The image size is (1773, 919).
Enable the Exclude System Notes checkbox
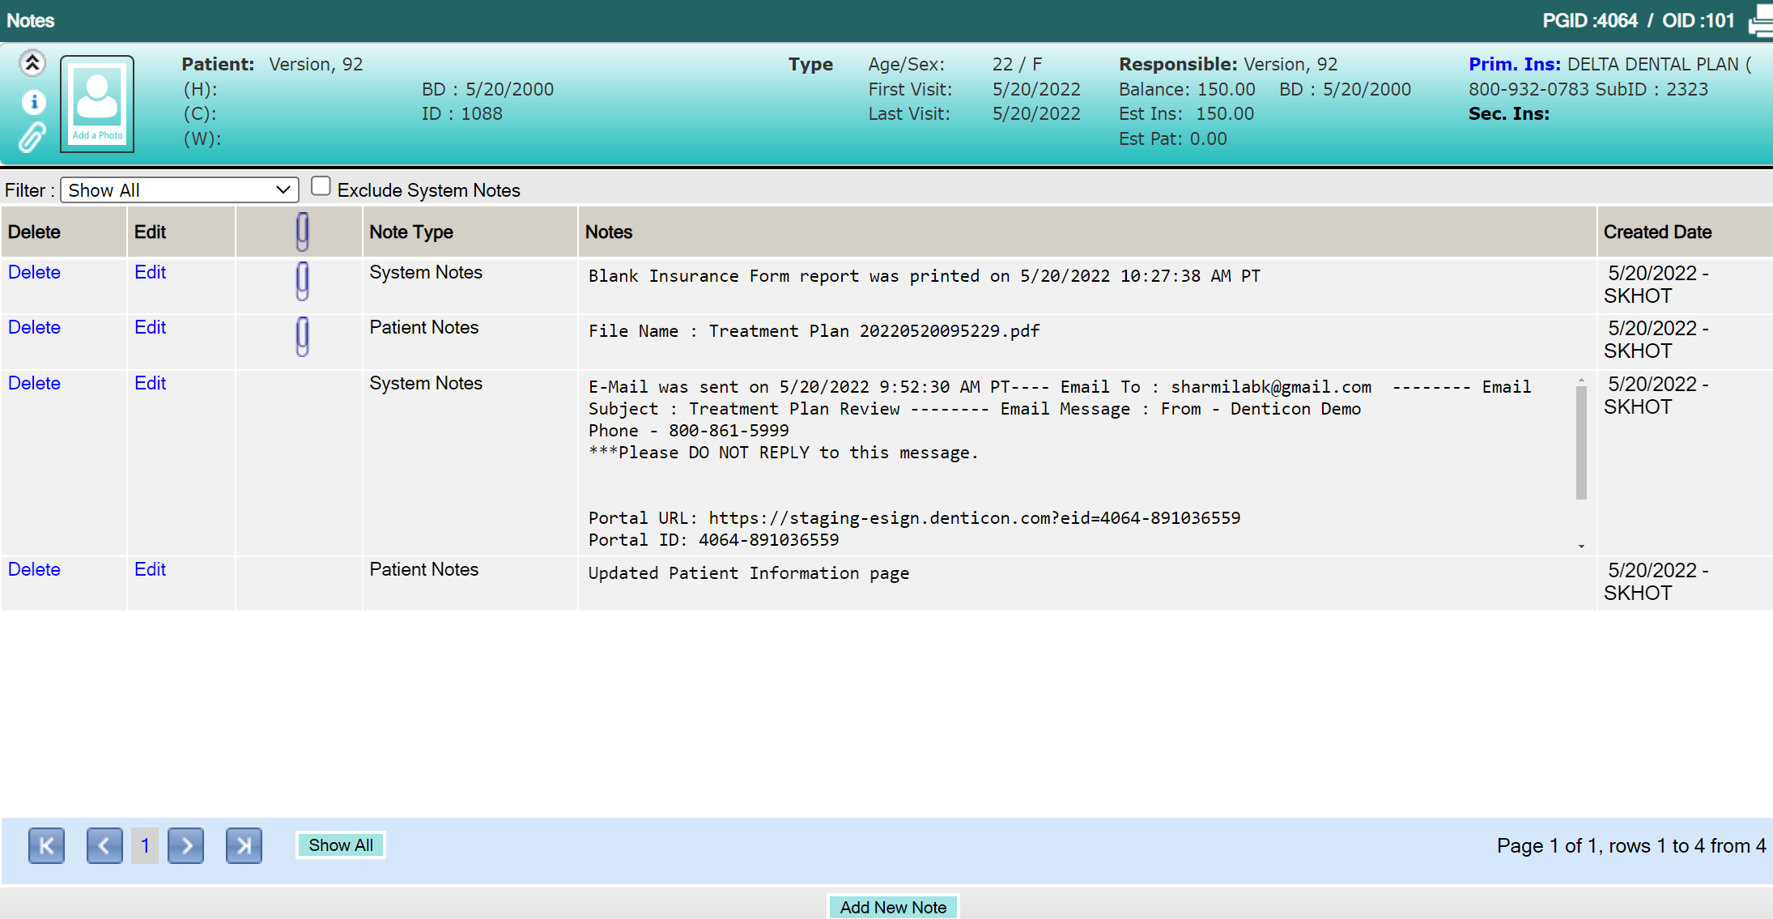coord(321,186)
